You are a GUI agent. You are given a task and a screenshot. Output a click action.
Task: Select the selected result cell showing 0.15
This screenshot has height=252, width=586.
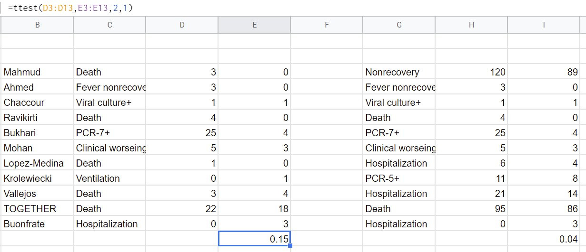coord(254,239)
